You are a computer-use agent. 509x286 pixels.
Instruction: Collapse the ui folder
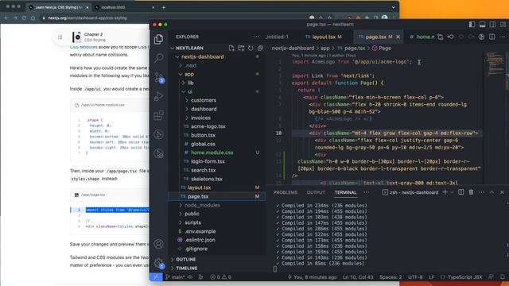pyautogui.click(x=184, y=92)
